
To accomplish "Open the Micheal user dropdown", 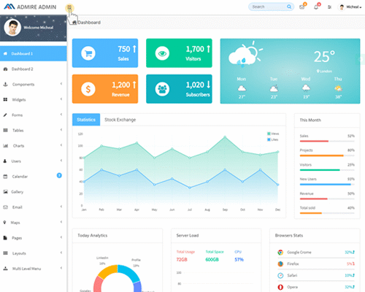I will (x=350, y=7).
